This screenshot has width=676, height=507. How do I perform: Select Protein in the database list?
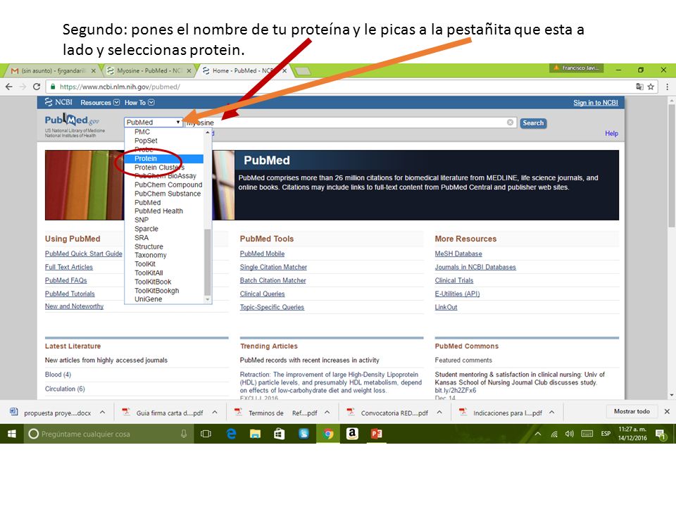(x=164, y=158)
